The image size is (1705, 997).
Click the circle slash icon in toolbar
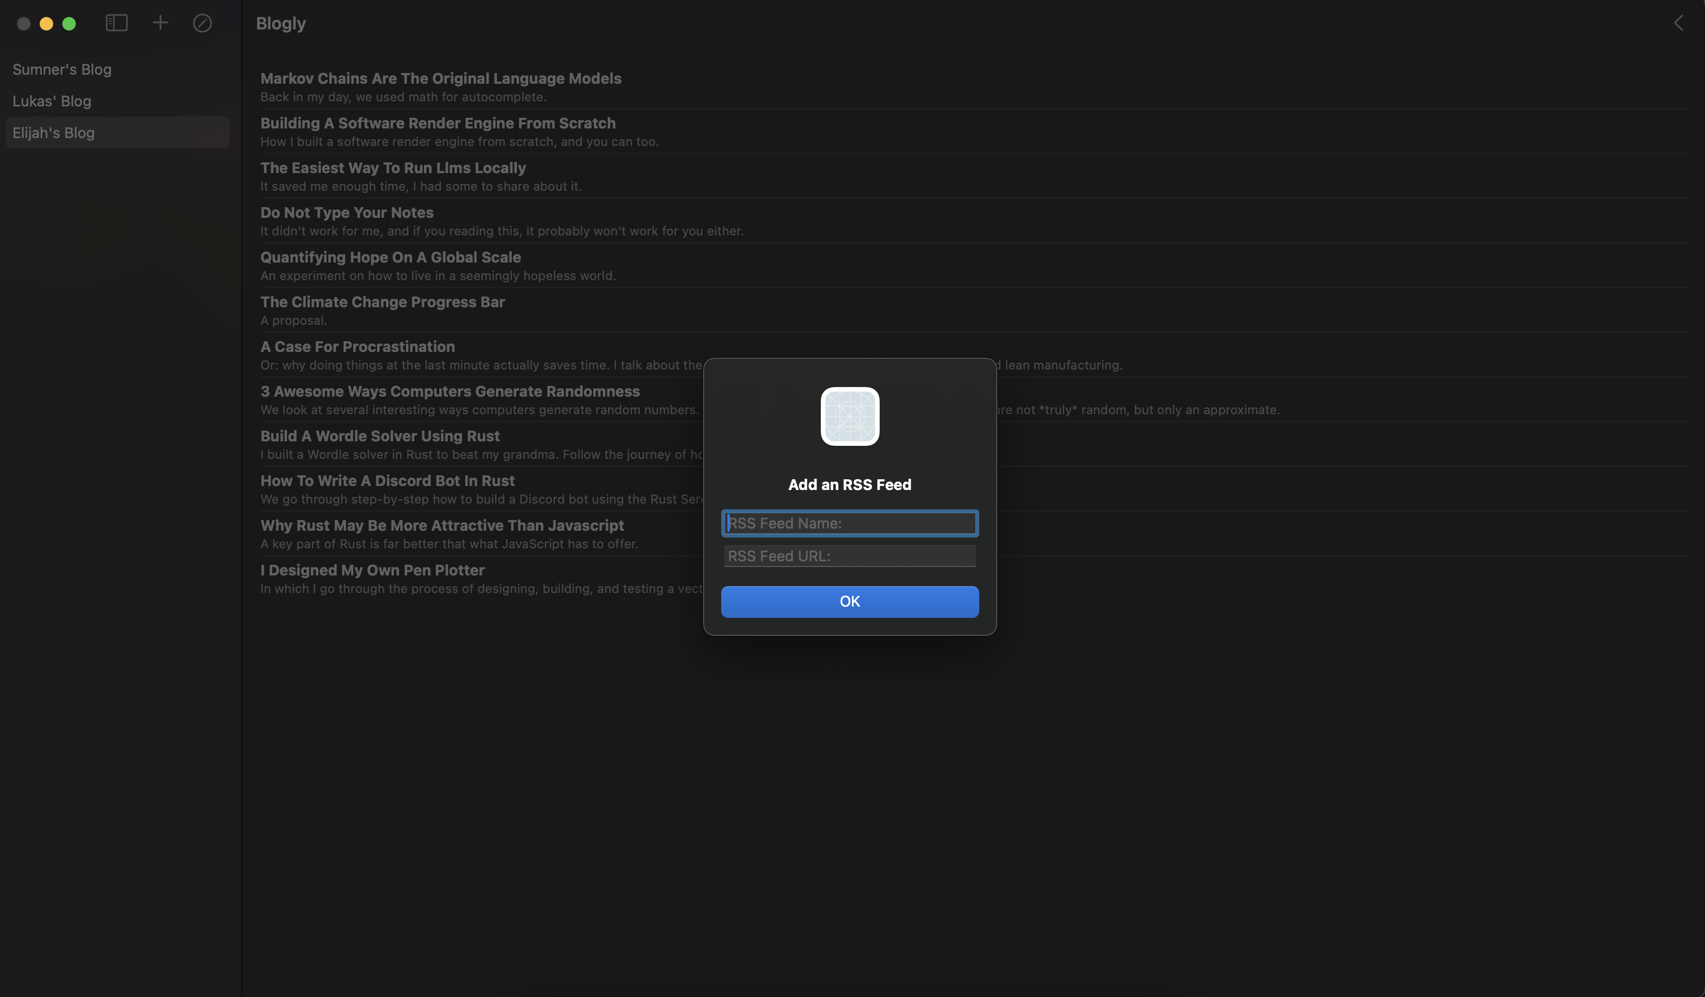202,23
